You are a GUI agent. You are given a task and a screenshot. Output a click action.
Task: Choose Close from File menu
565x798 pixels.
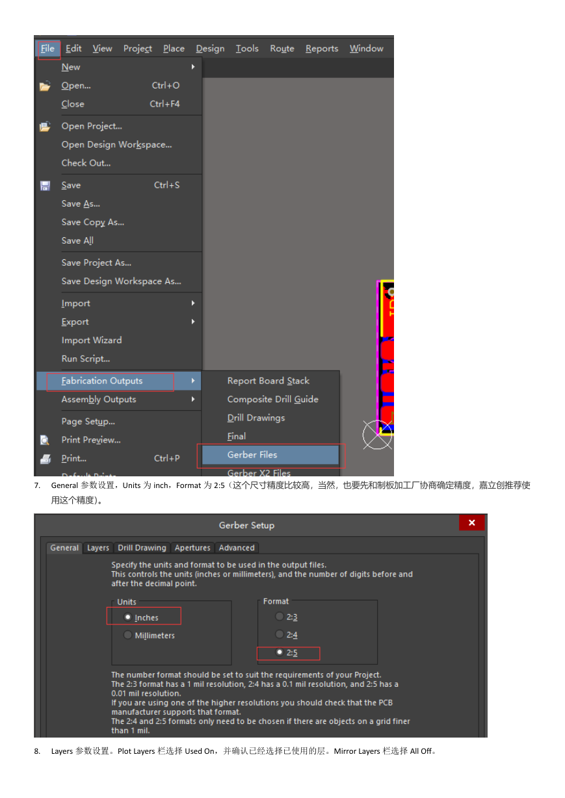click(118, 104)
